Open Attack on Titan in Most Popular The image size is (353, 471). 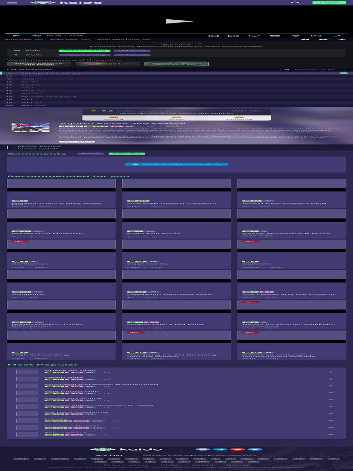coord(70,370)
